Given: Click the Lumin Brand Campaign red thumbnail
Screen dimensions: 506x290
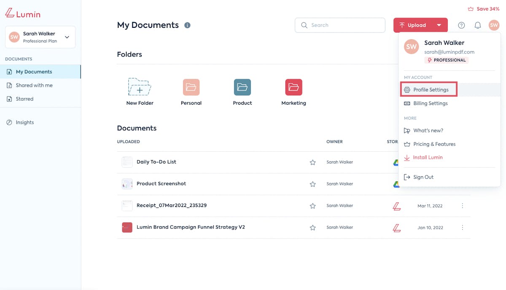Looking at the screenshot, I should click(x=127, y=228).
